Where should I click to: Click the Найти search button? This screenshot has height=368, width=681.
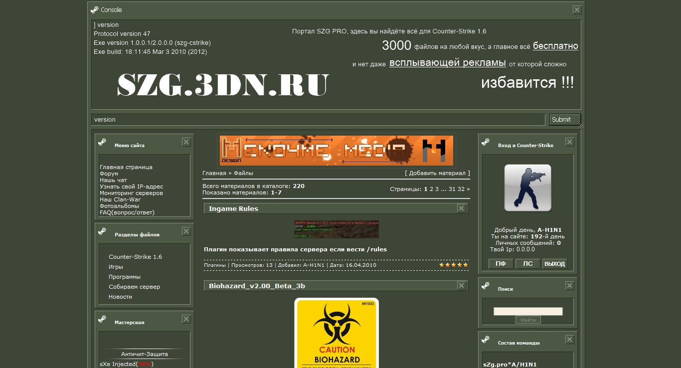coord(528,320)
